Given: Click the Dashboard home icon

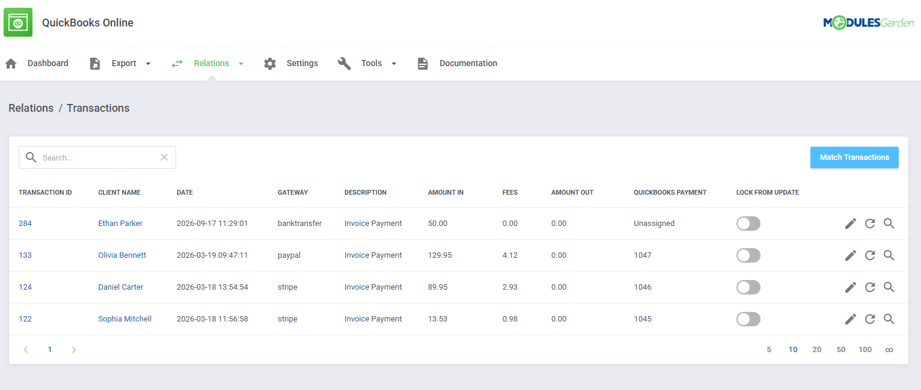Looking at the screenshot, I should (11, 64).
